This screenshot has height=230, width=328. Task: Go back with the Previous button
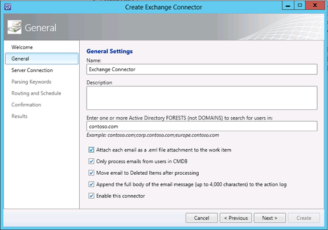(236, 218)
